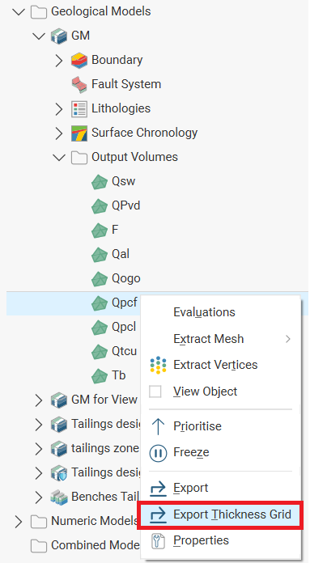
Task: Collapse the Output Volumes folder
Action: [59, 157]
